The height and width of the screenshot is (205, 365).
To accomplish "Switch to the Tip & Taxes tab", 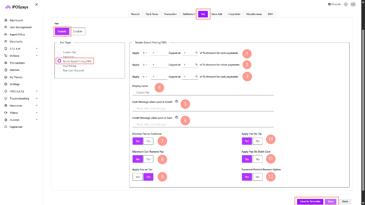I will [x=152, y=14].
